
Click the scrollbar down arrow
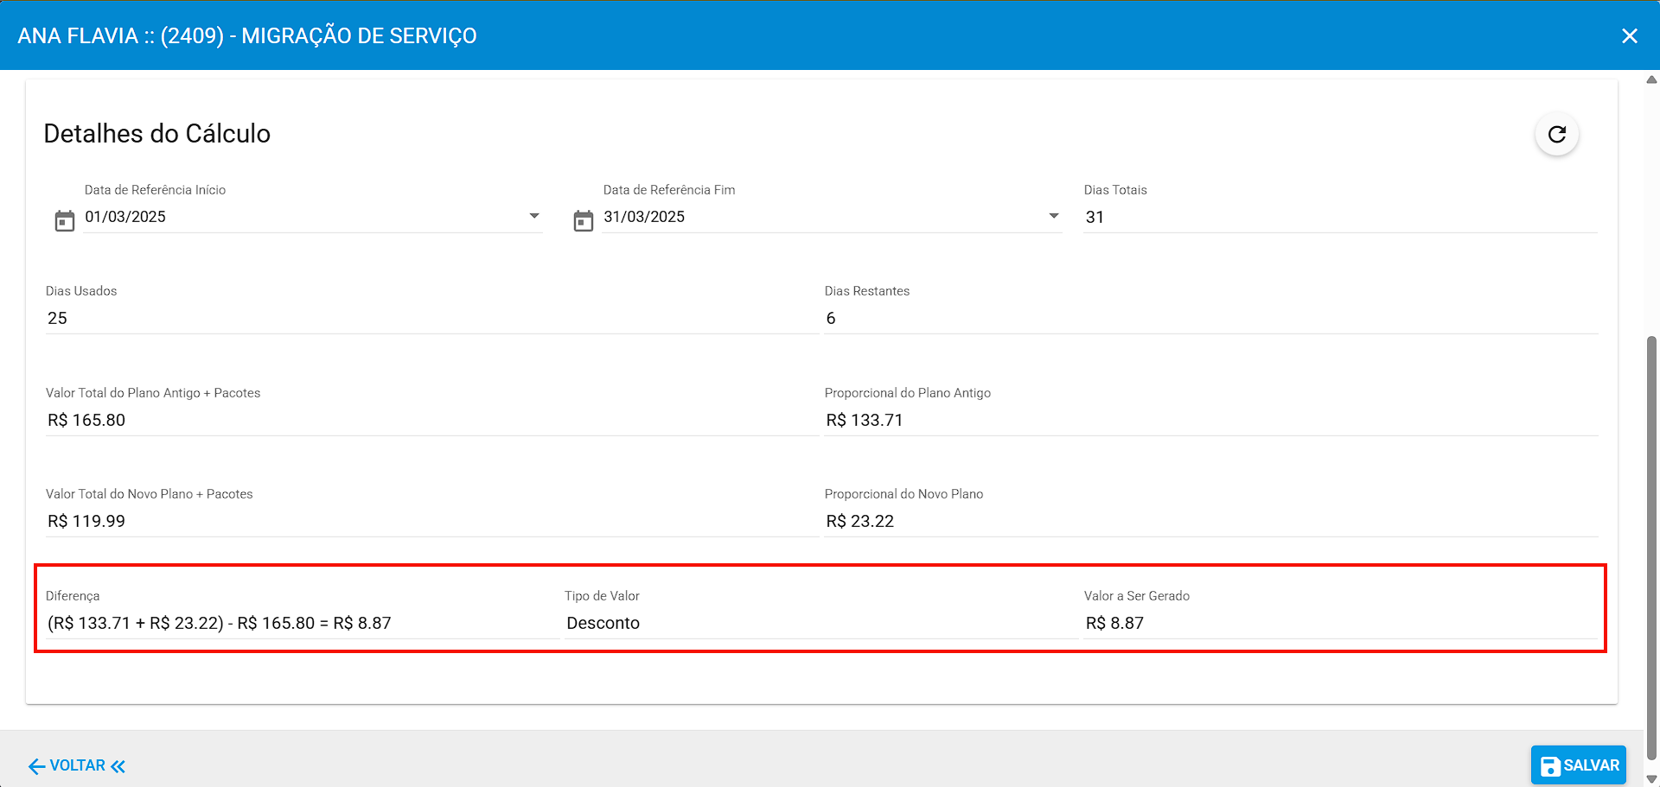[x=1651, y=779]
